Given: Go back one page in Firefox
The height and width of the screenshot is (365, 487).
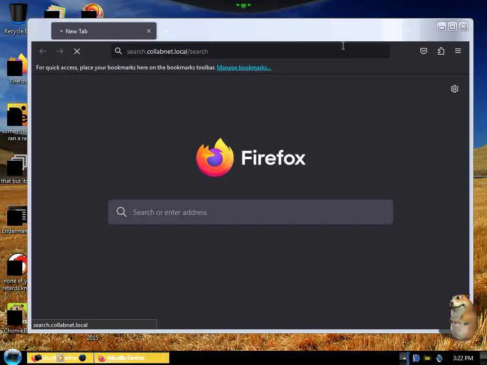Looking at the screenshot, I should point(43,51).
